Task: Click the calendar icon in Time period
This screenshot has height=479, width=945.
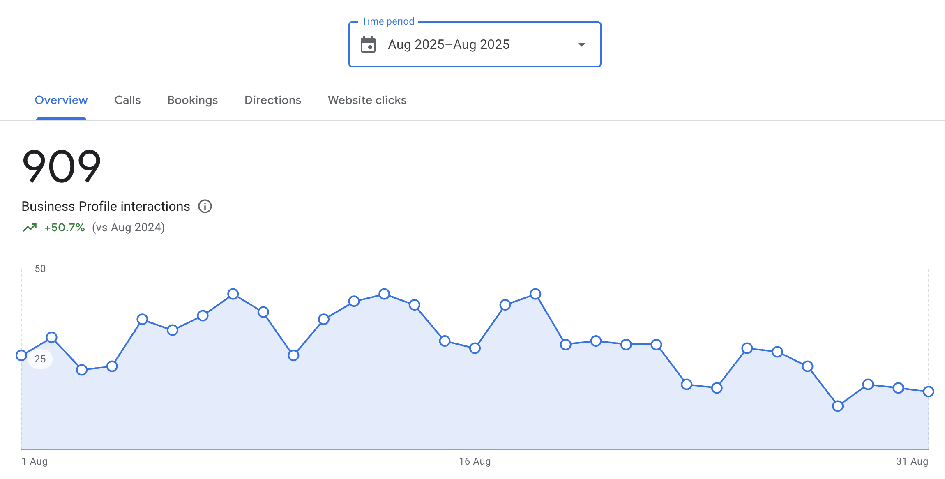Action: 368,45
